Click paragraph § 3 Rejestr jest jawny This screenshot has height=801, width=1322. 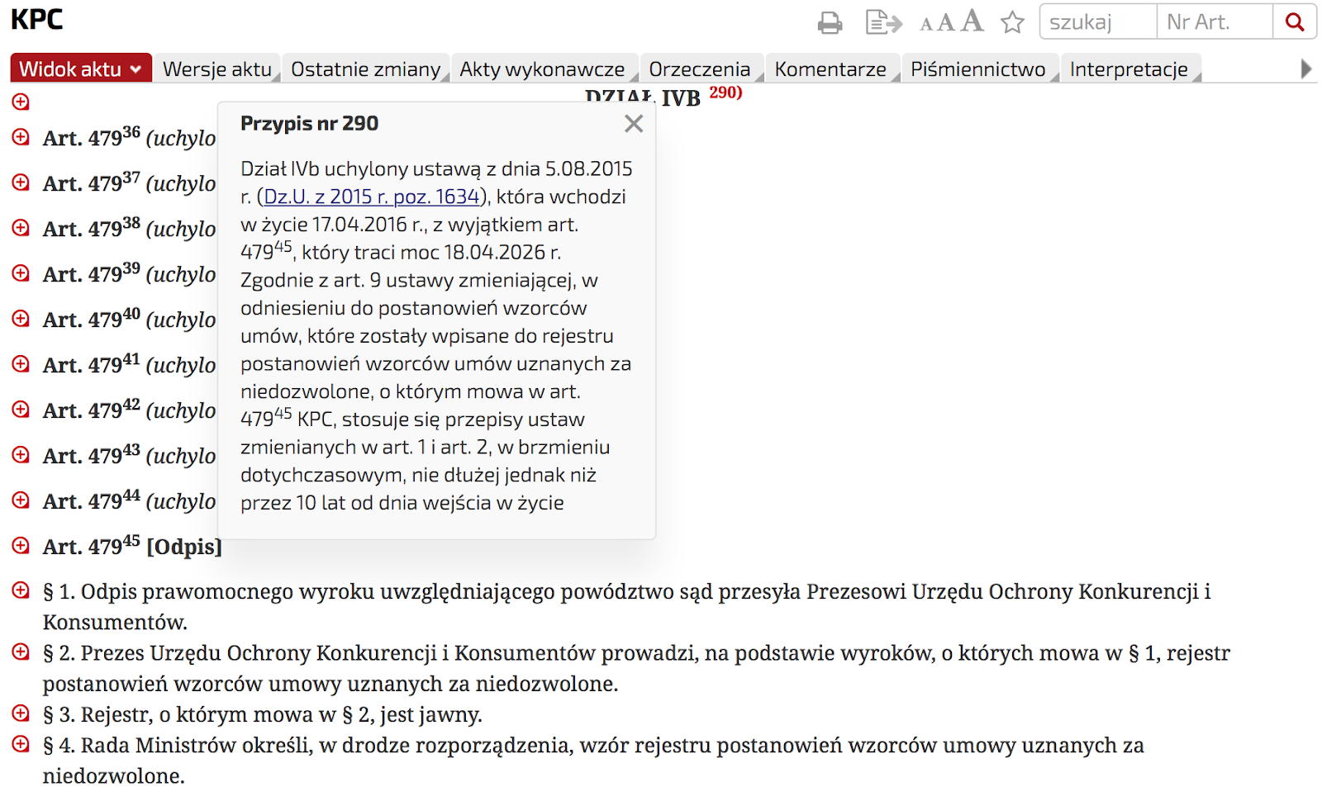coord(263,714)
